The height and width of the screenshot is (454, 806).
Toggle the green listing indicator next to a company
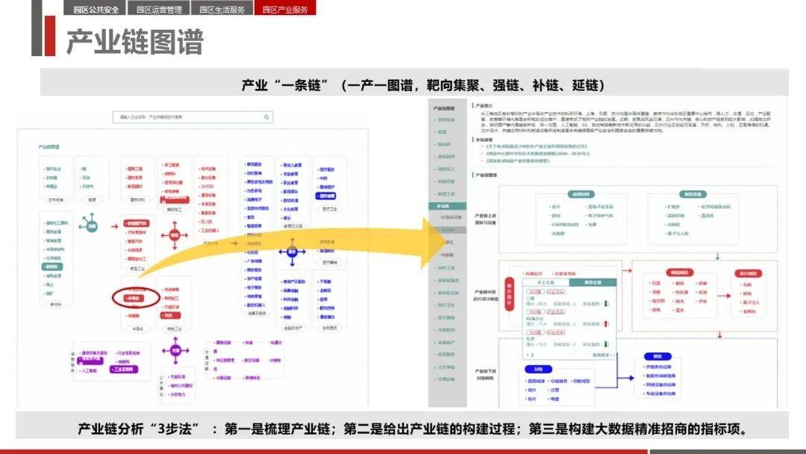(606, 303)
